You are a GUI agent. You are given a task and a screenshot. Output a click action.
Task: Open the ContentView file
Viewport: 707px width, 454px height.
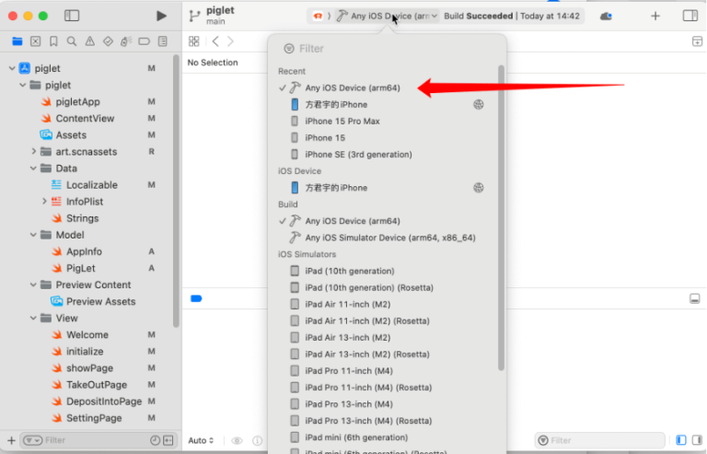click(85, 119)
